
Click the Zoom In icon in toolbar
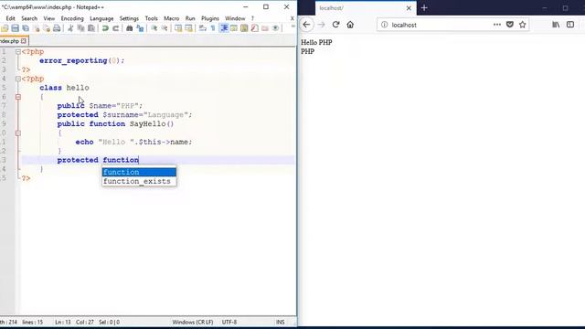(154, 28)
